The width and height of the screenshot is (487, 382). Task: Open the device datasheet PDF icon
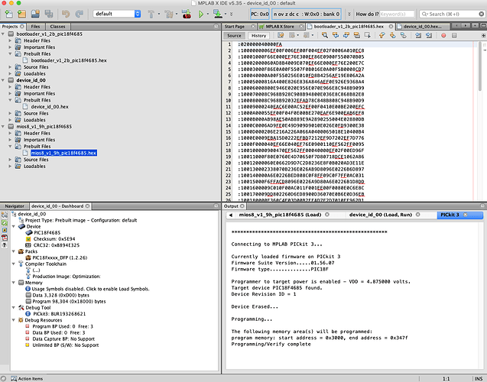click(5, 238)
